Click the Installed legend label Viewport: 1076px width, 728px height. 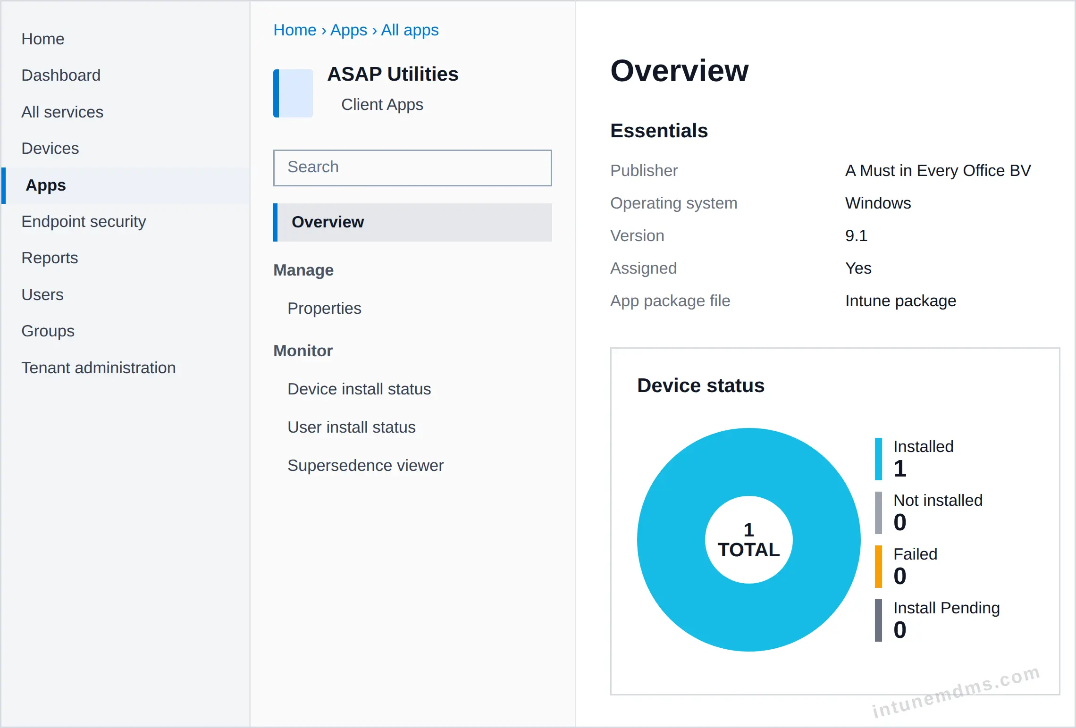923,446
